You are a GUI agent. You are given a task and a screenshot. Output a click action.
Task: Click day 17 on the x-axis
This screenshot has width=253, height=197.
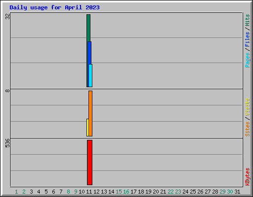(133, 192)
